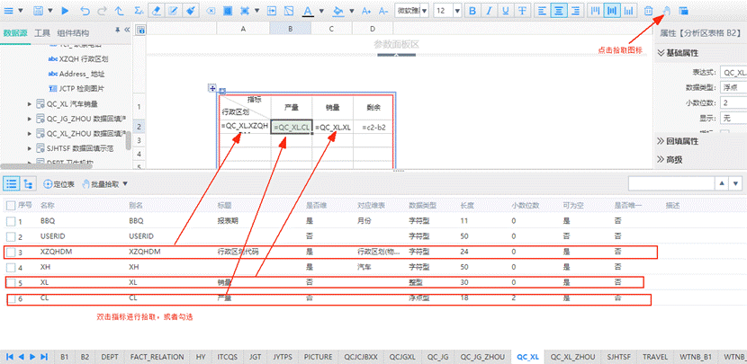Click the redo arrow icon
Screen dimensions: 747x364
(102, 10)
